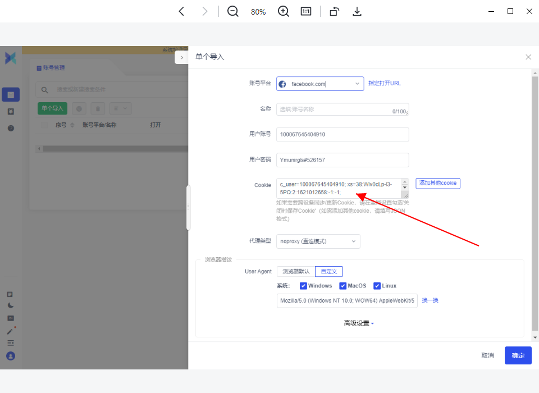
Task: Select the 浏览器默认 User Agent option
Action: [296, 271]
